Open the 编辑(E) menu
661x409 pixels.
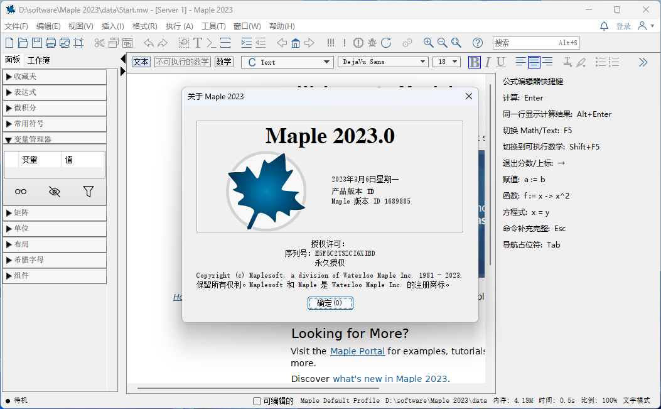tap(48, 26)
